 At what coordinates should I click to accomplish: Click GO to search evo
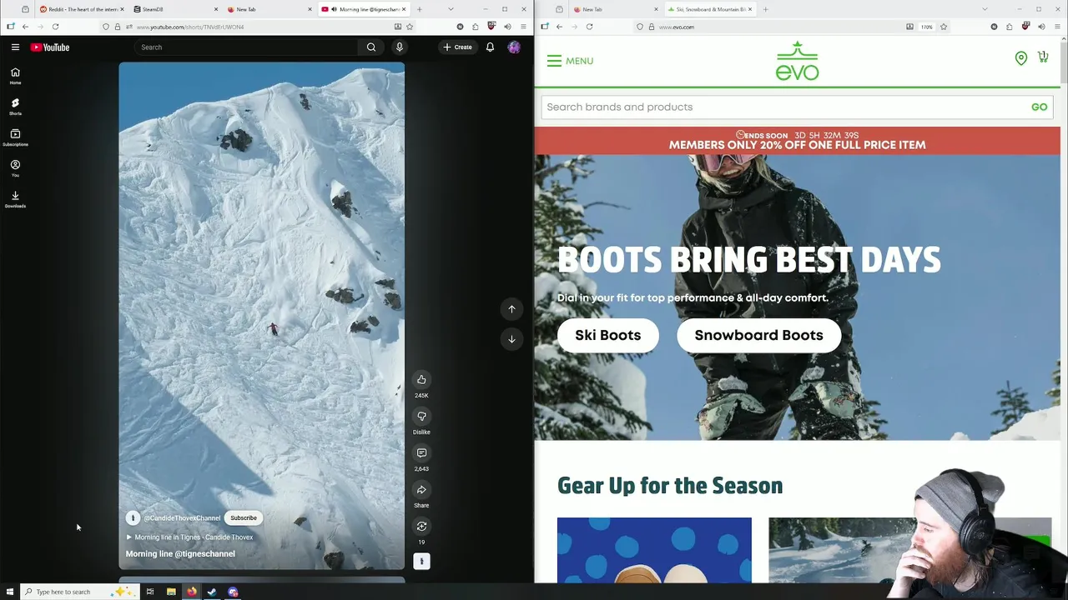pyautogui.click(x=1039, y=107)
